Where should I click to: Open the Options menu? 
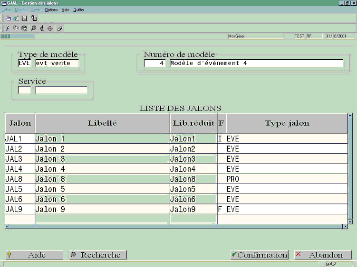pos(51,10)
